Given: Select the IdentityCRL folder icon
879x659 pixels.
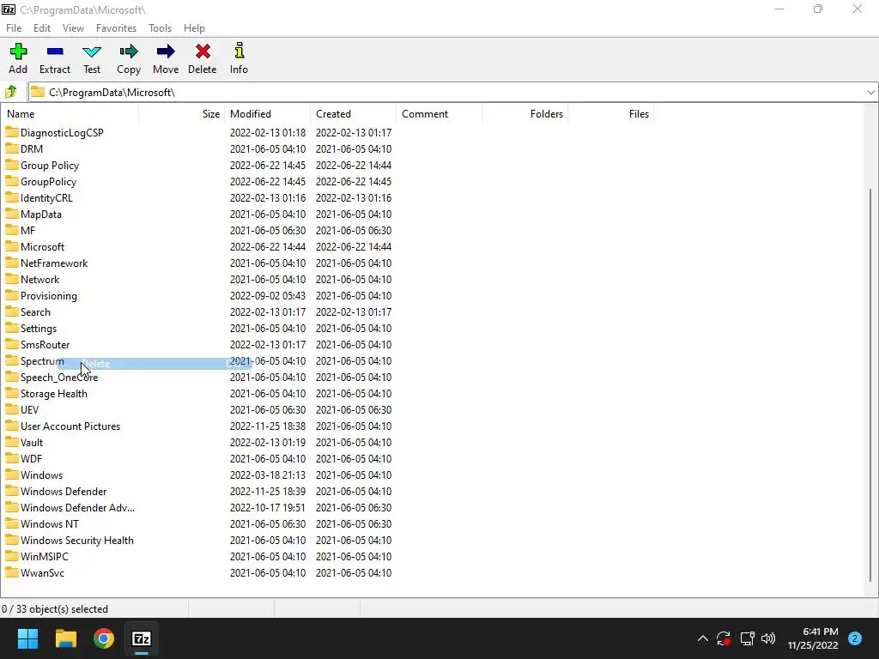Looking at the screenshot, I should pos(12,197).
